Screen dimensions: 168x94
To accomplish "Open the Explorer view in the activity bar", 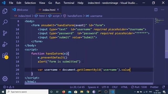I will [5, 11].
